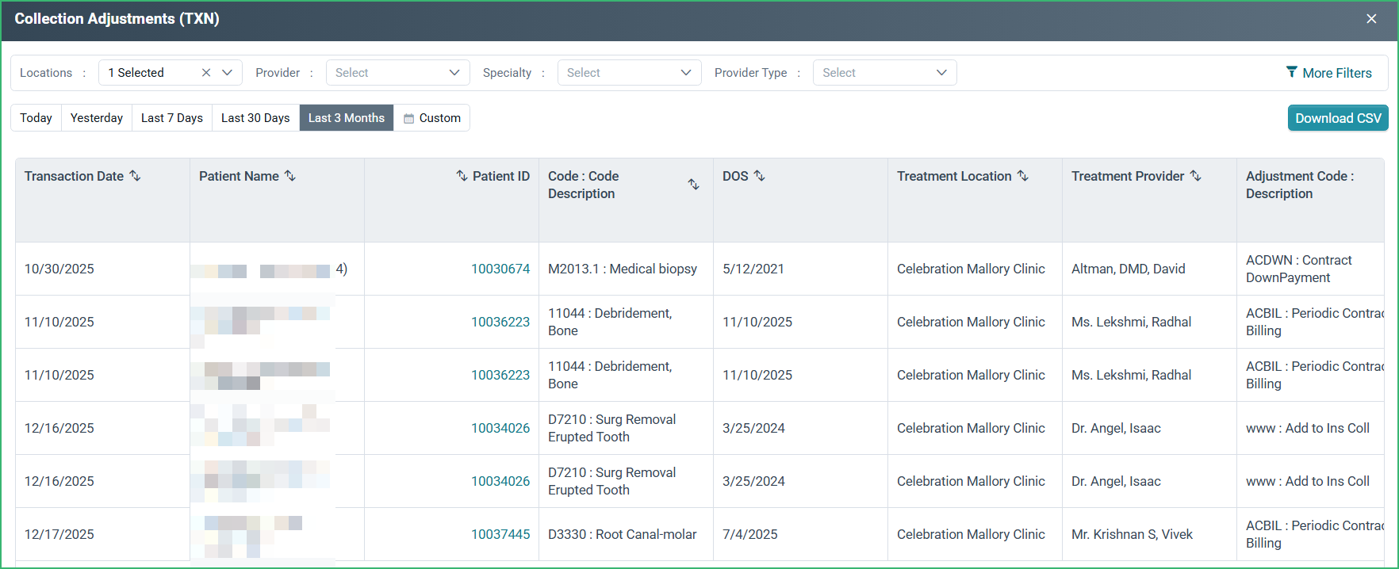
Task: Clear the selected Locations with X
Action: pos(206,73)
